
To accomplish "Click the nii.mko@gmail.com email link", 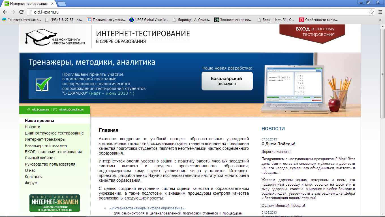I will tap(71, 110).
